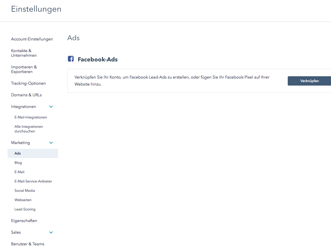The height and width of the screenshot is (250, 331).
Task: Click the Sales menu label
Action: click(16, 232)
